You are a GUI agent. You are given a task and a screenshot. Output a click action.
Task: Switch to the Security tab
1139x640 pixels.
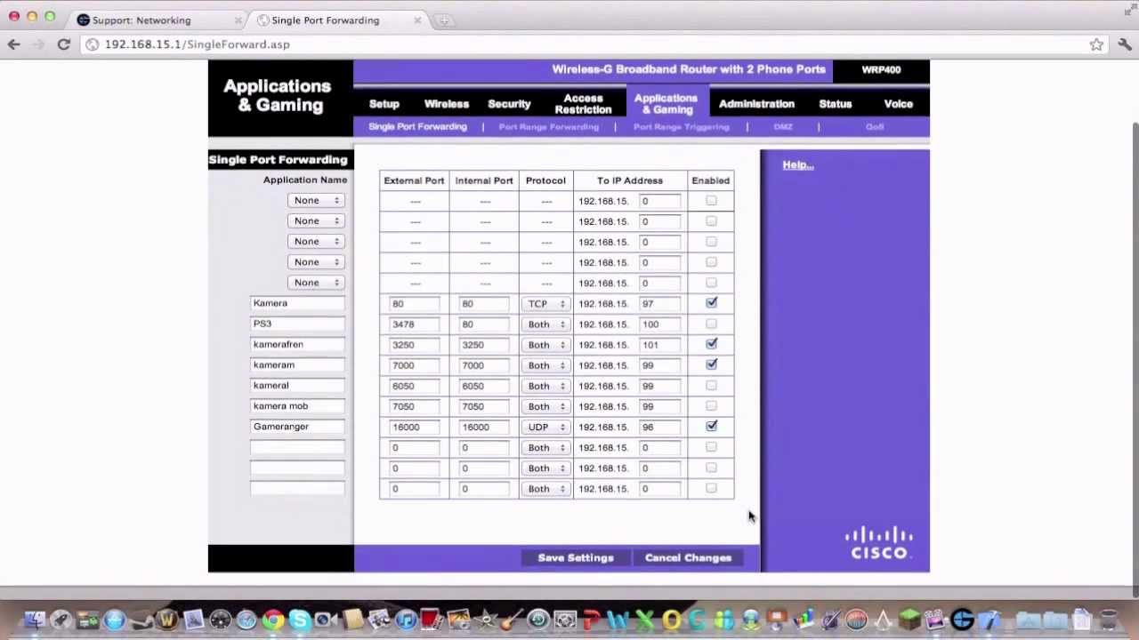coord(509,104)
